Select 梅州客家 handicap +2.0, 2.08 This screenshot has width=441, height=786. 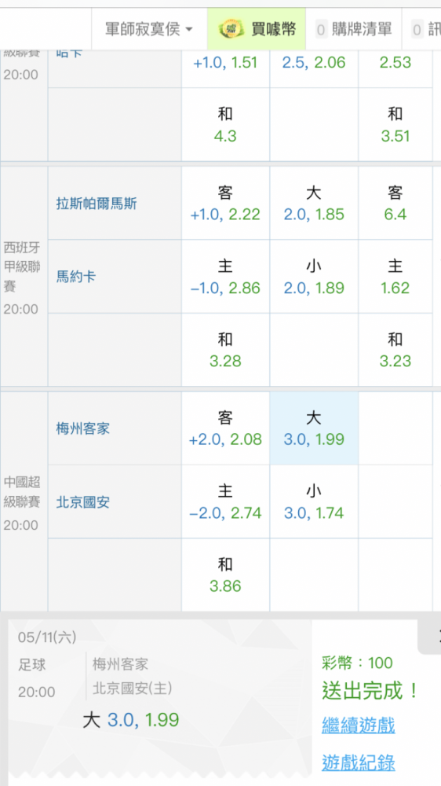click(x=225, y=428)
